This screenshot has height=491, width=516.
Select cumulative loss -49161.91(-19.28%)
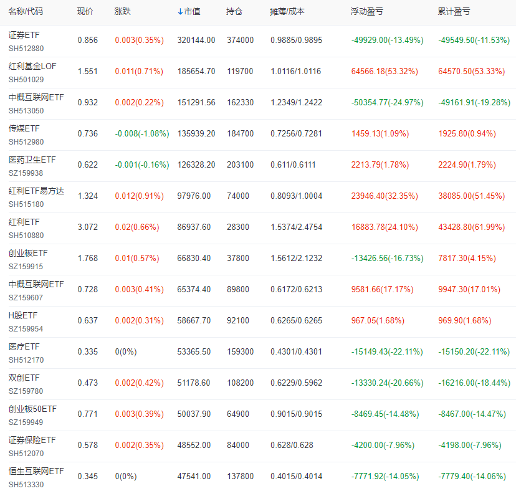pos(474,103)
